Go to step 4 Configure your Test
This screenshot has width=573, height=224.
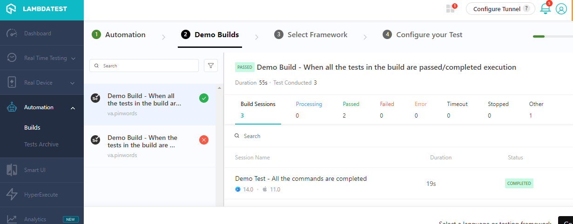(x=423, y=34)
